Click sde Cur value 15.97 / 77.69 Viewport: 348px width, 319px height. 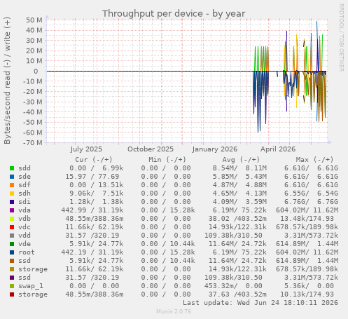(x=92, y=177)
